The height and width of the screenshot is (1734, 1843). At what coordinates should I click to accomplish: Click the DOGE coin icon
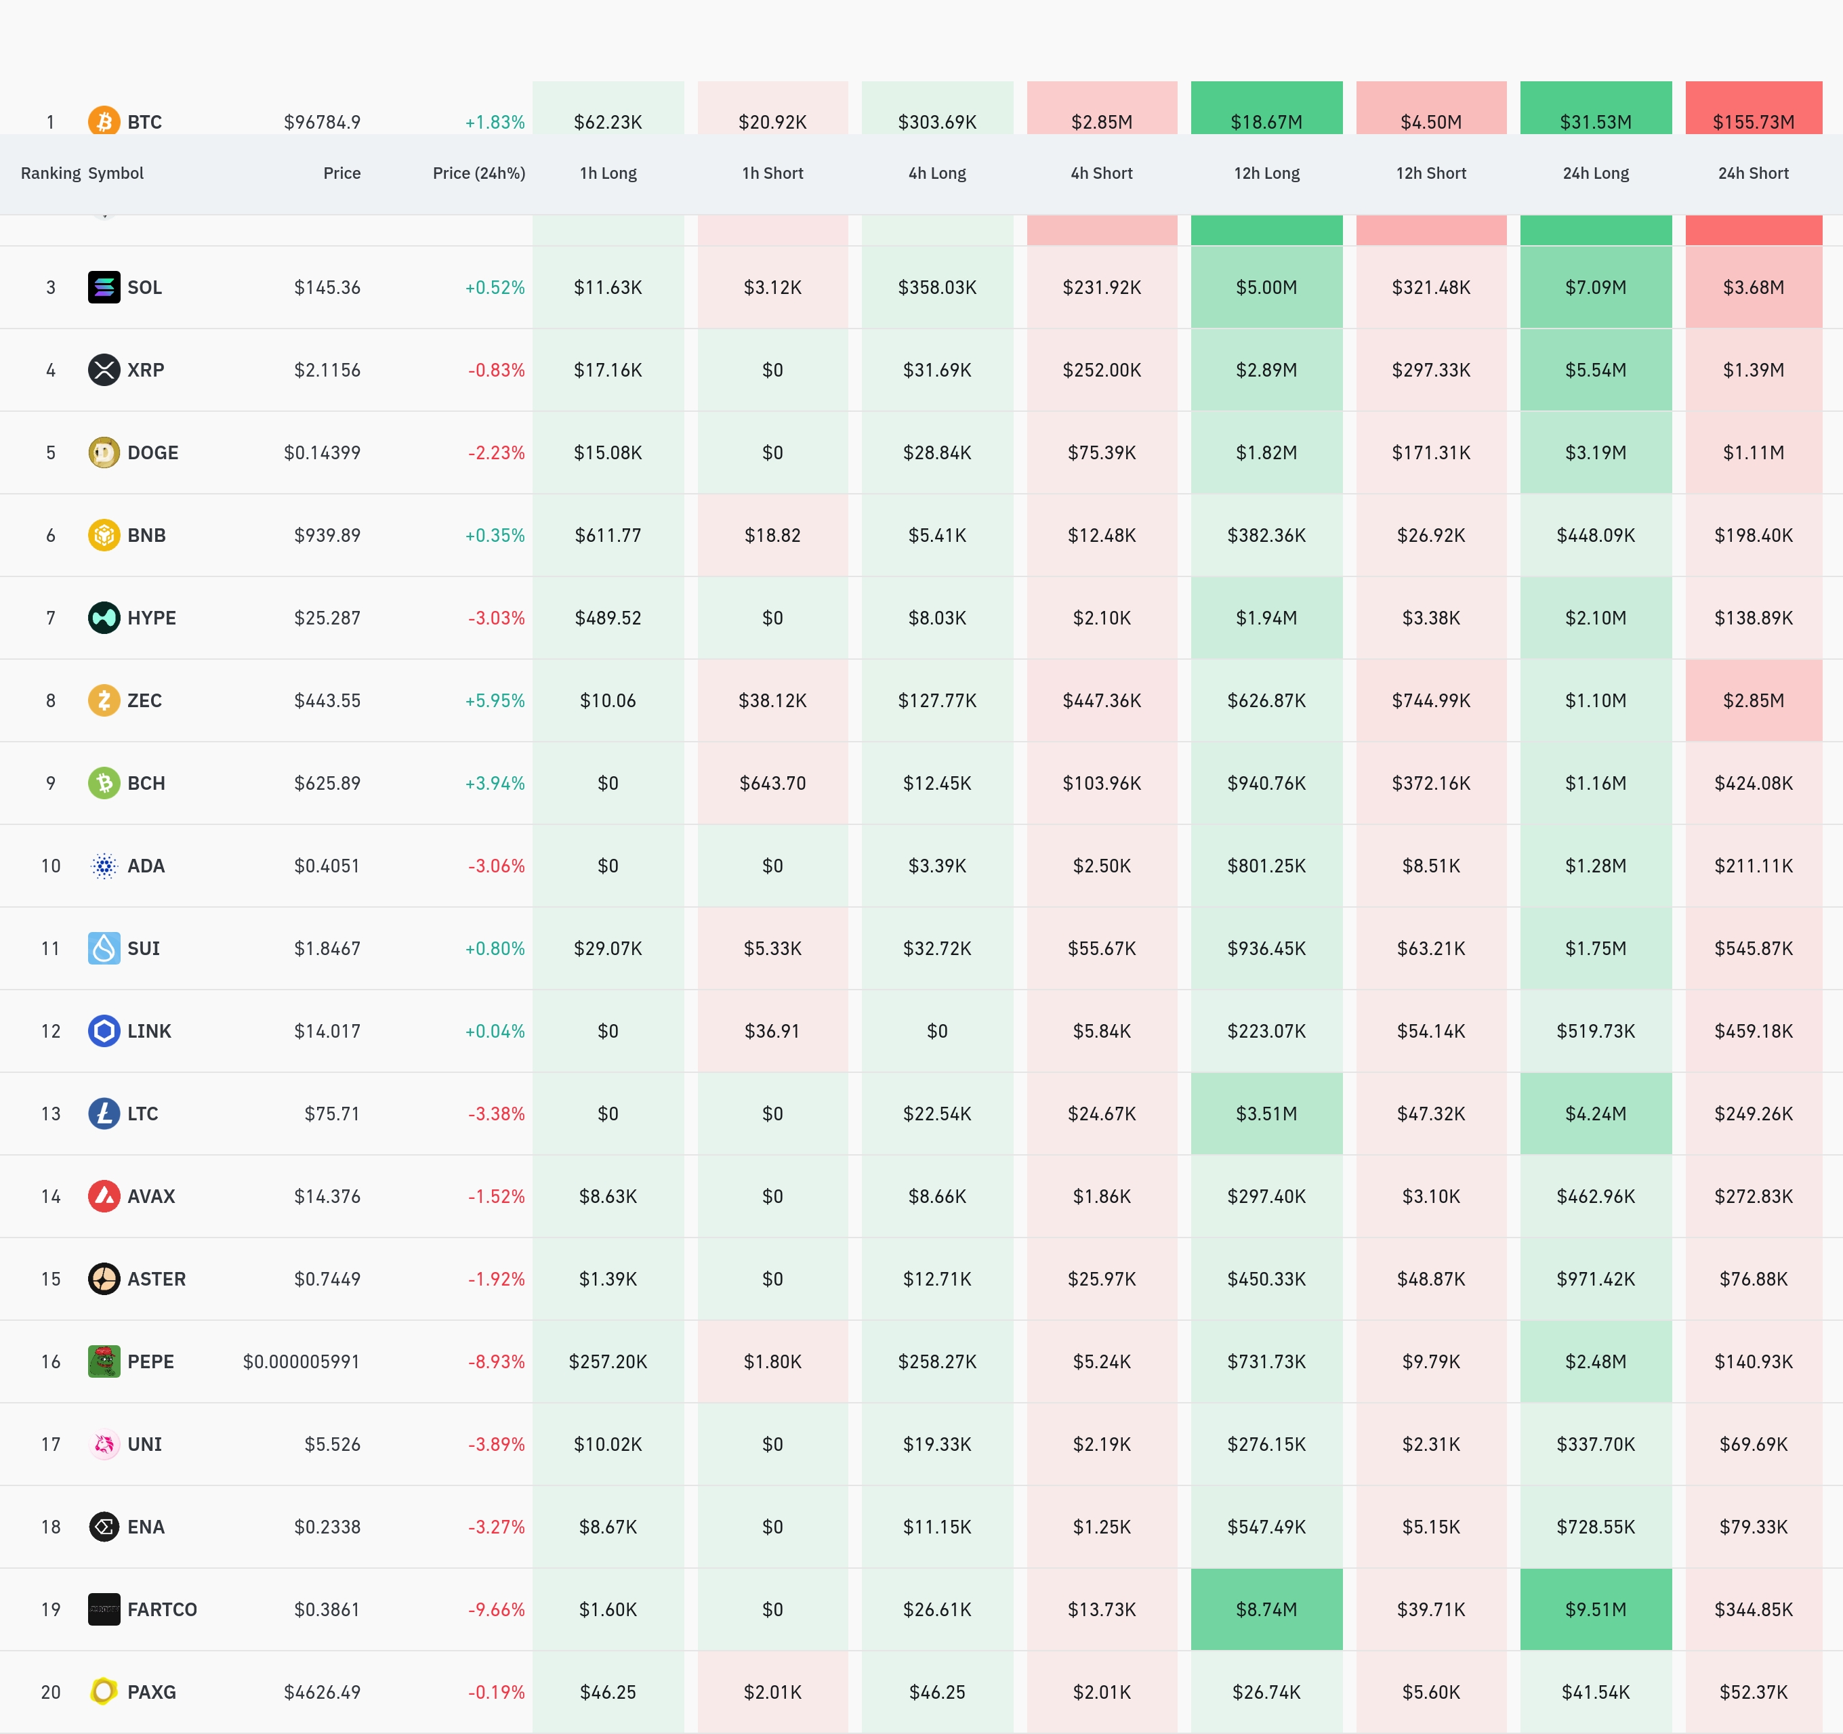tap(104, 452)
